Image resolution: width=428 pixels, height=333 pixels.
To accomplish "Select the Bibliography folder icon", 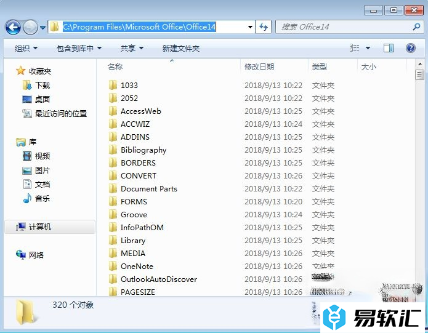I will (113, 150).
